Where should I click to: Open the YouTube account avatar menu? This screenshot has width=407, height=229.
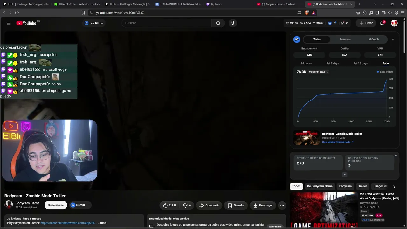pos(394,23)
